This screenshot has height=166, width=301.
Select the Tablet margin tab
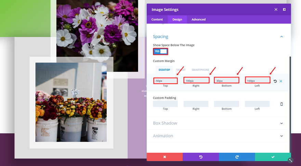pyautogui.click(x=181, y=70)
